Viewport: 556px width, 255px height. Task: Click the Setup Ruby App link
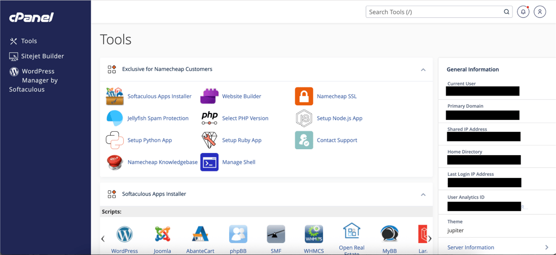242,140
